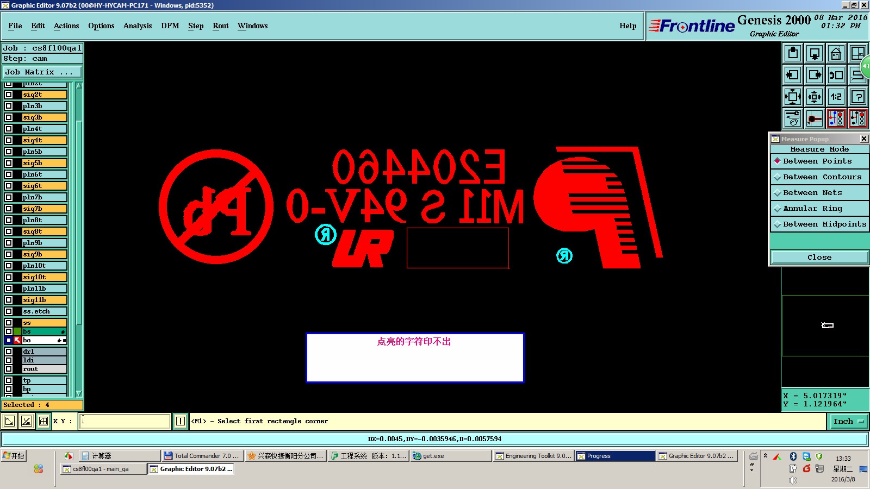Select Between Contours measure mode
Screen dimensions: 870x489
819,177
